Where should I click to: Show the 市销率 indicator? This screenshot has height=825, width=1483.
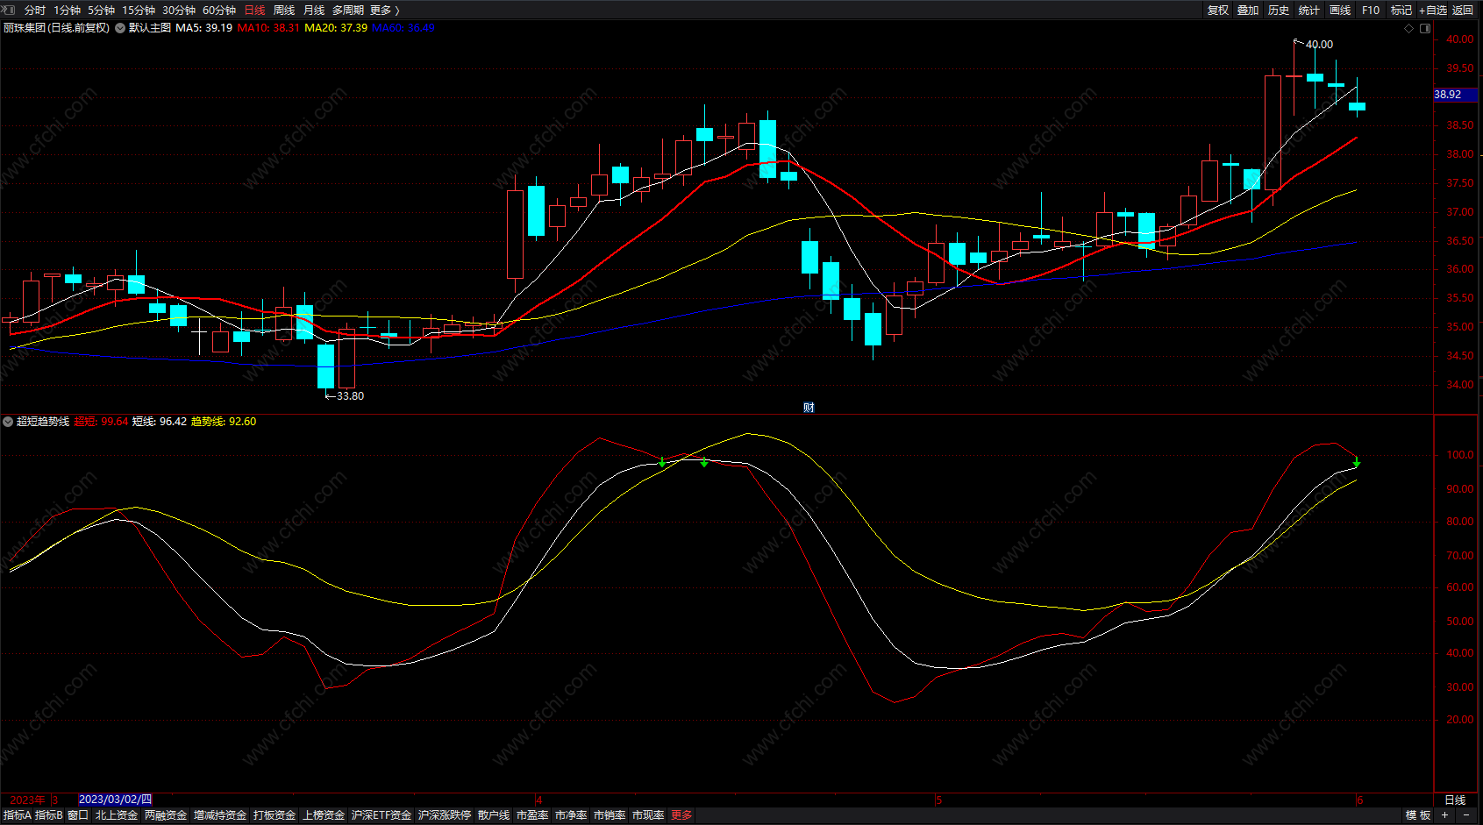coord(610,815)
